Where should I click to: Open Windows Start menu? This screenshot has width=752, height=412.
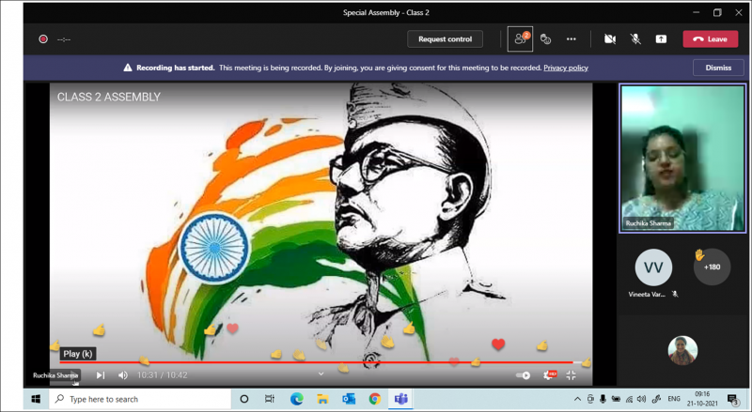click(x=36, y=399)
